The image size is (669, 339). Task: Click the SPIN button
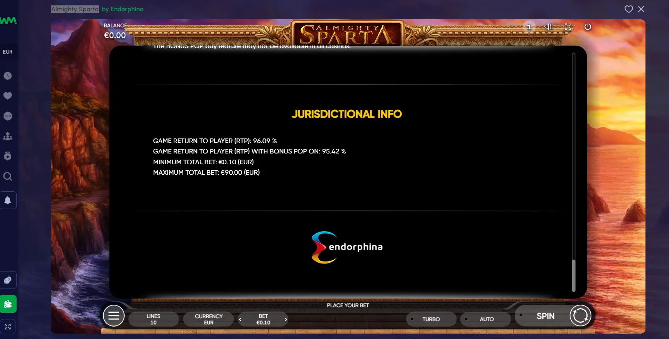pyautogui.click(x=546, y=316)
